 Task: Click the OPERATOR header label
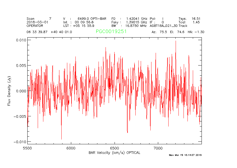tap(35, 25)
